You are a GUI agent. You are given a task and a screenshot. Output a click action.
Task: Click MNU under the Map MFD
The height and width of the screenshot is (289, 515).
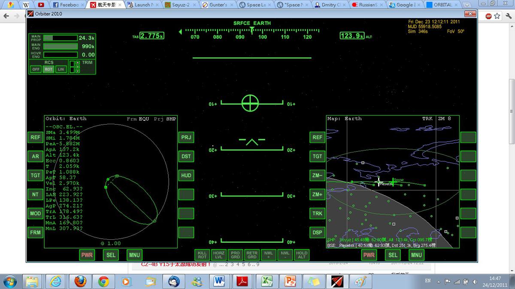[x=416, y=255]
